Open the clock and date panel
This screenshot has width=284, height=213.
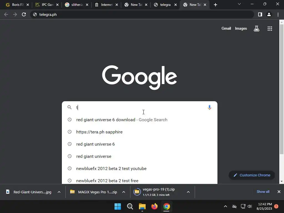pos(264,206)
